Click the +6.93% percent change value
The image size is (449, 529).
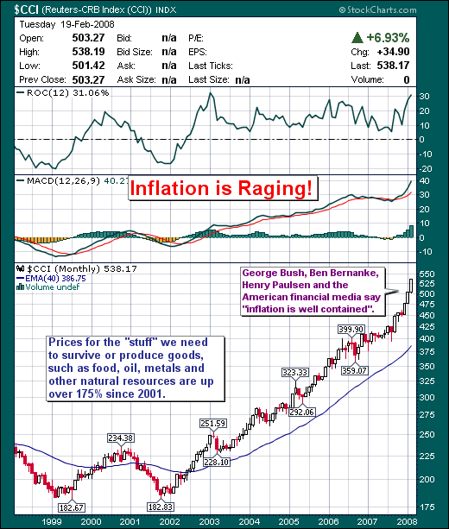(x=388, y=37)
